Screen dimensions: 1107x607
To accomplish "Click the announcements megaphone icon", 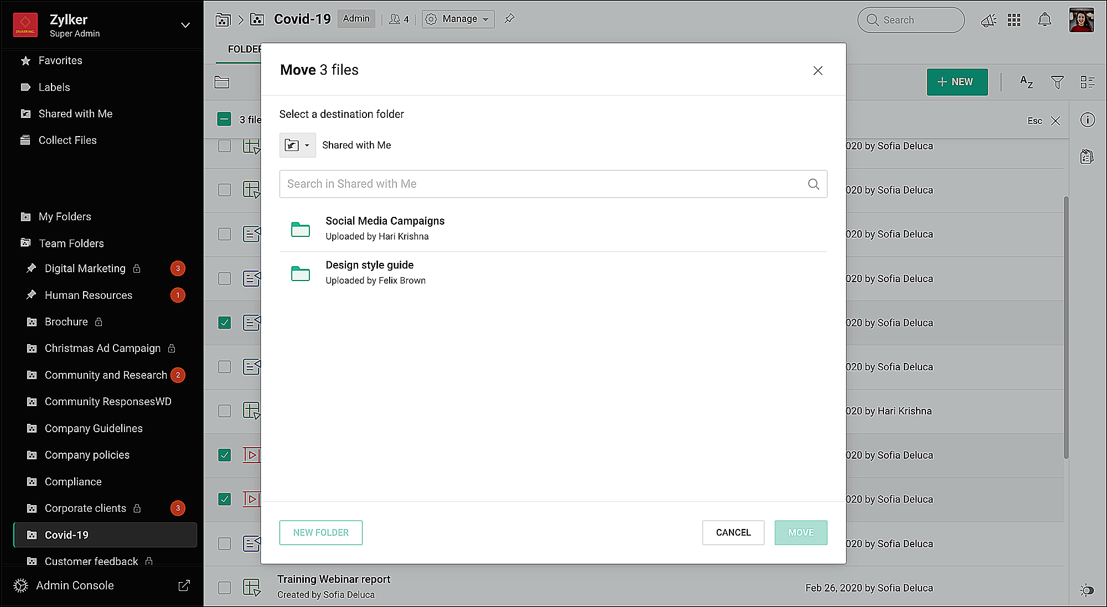I will (x=988, y=20).
